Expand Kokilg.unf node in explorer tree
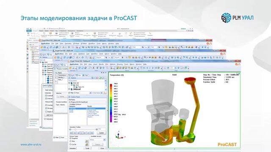The height and width of the screenshot is (152, 271). click(69, 89)
